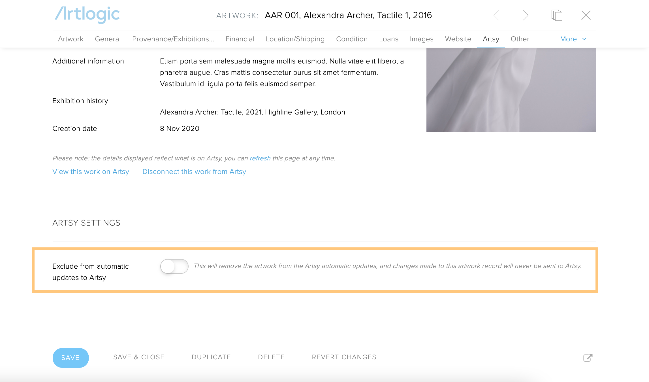
Task: Select the Artsy tab
Action: [491, 39]
